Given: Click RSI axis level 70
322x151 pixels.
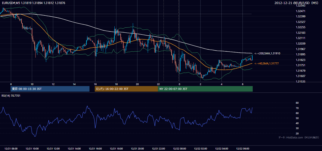Looking at the screenshot, I should (x=297, y=108).
